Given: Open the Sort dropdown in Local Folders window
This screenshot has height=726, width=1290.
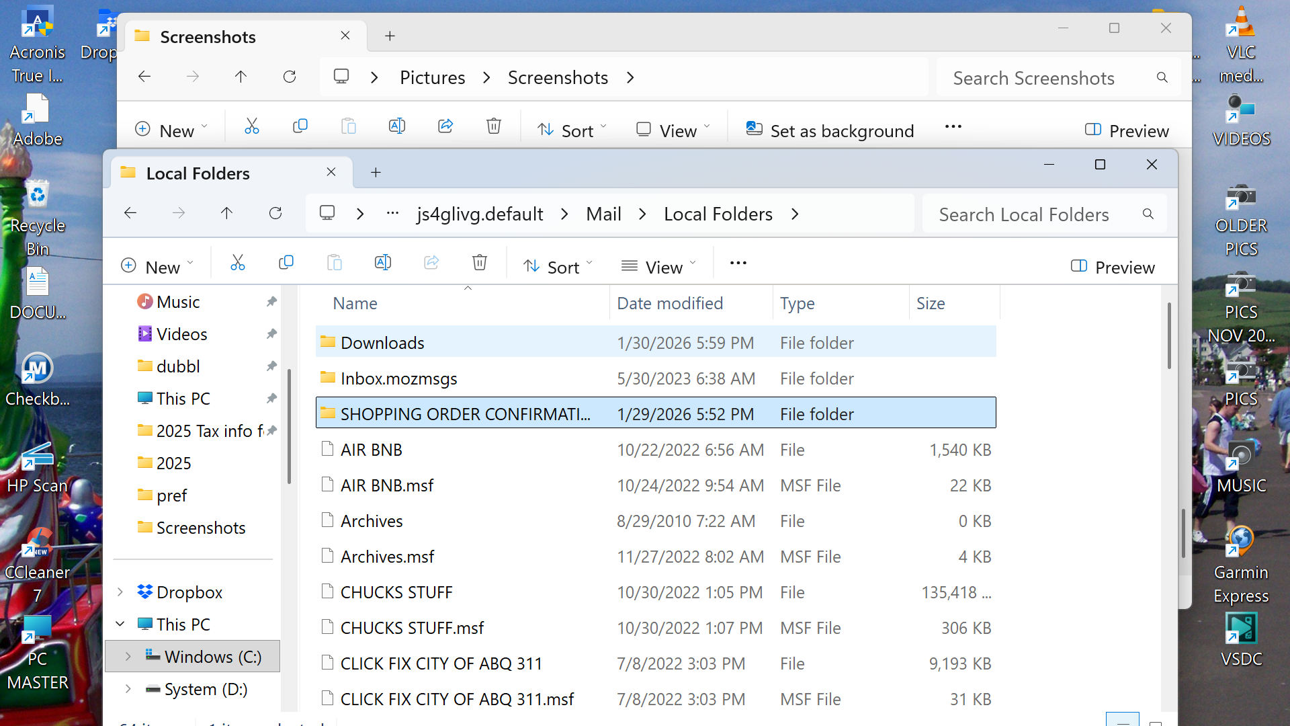Looking at the screenshot, I should tap(558, 267).
